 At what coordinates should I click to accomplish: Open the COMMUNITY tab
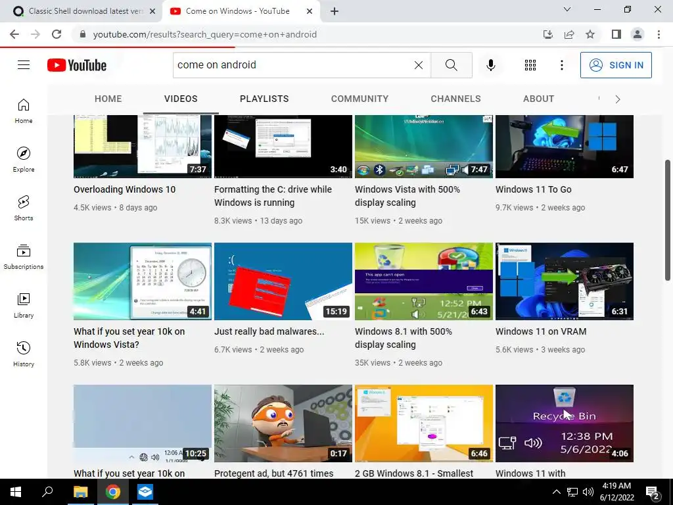coord(360,99)
